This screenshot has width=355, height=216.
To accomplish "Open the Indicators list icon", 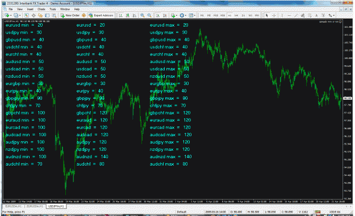I will (173, 15).
